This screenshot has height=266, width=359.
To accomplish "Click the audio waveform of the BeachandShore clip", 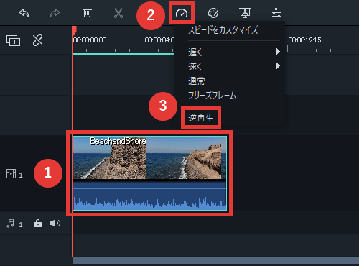I will (149, 196).
